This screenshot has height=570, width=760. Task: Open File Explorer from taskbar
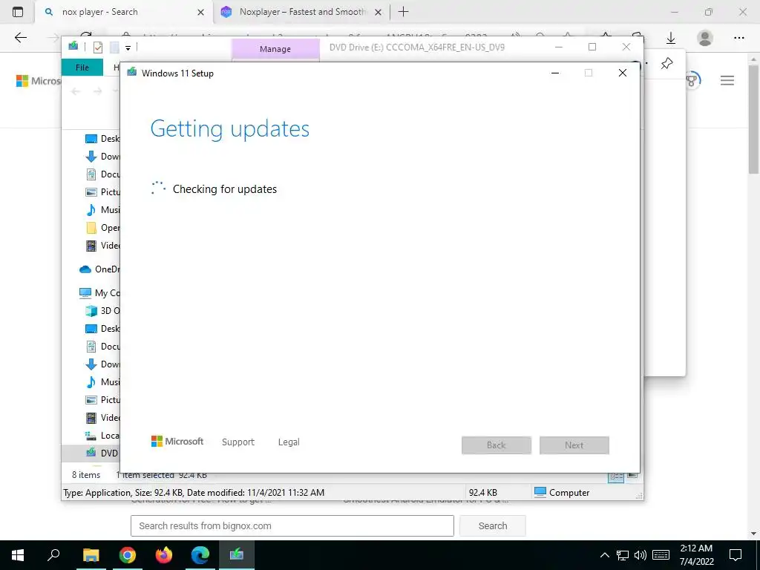point(91,555)
